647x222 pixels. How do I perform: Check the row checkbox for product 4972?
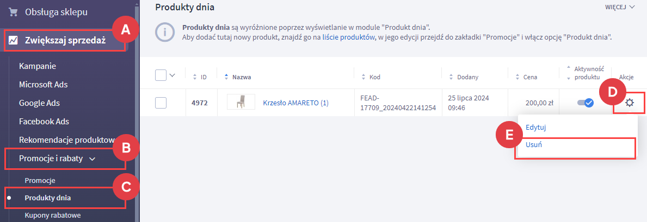[x=161, y=103]
